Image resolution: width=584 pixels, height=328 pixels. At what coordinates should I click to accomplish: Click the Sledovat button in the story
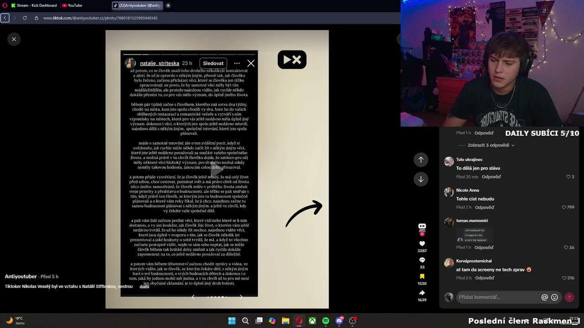[213, 63]
